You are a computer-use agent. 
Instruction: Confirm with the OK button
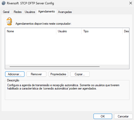103,116
